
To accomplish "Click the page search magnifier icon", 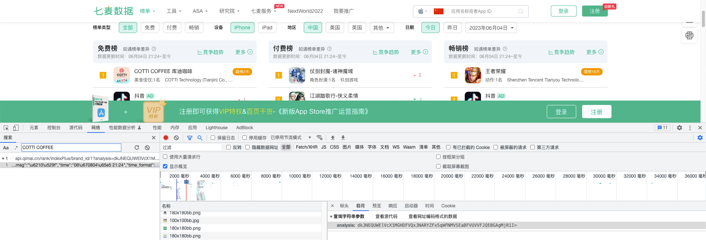I will [521, 11].
